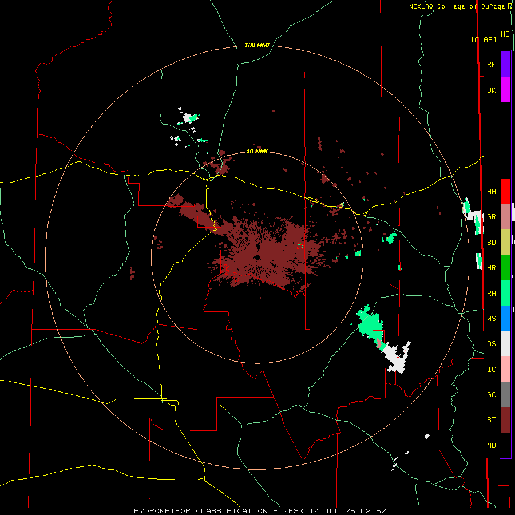Click the ND legend label

492,446
